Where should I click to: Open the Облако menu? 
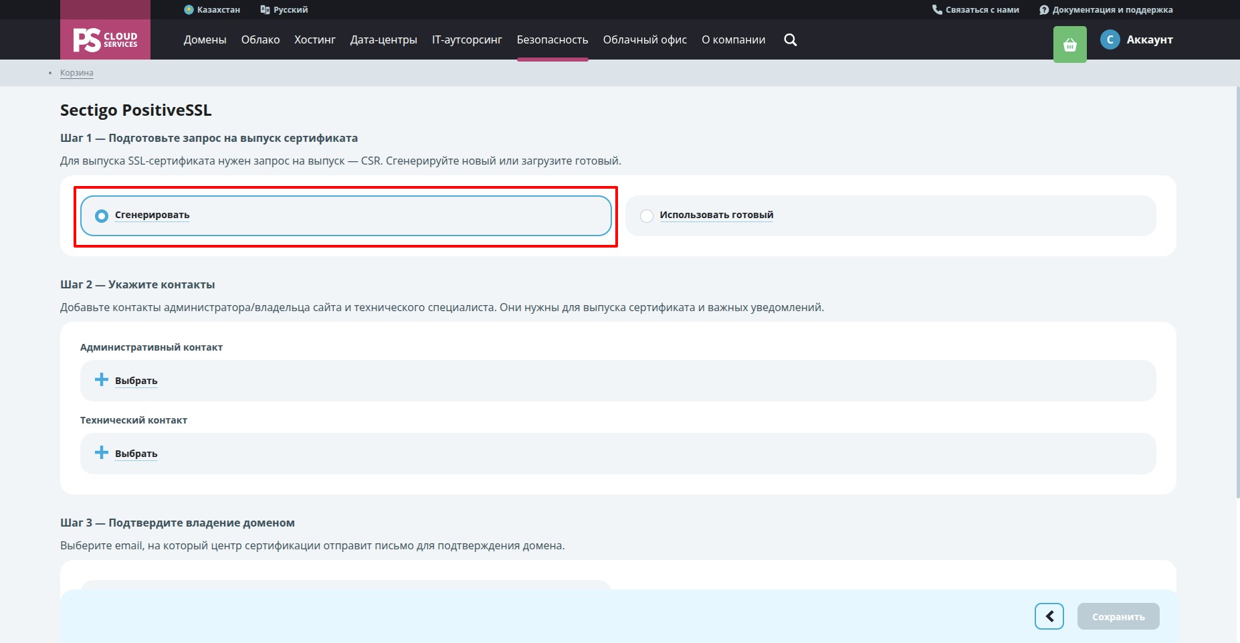click(x=261, y=39)
